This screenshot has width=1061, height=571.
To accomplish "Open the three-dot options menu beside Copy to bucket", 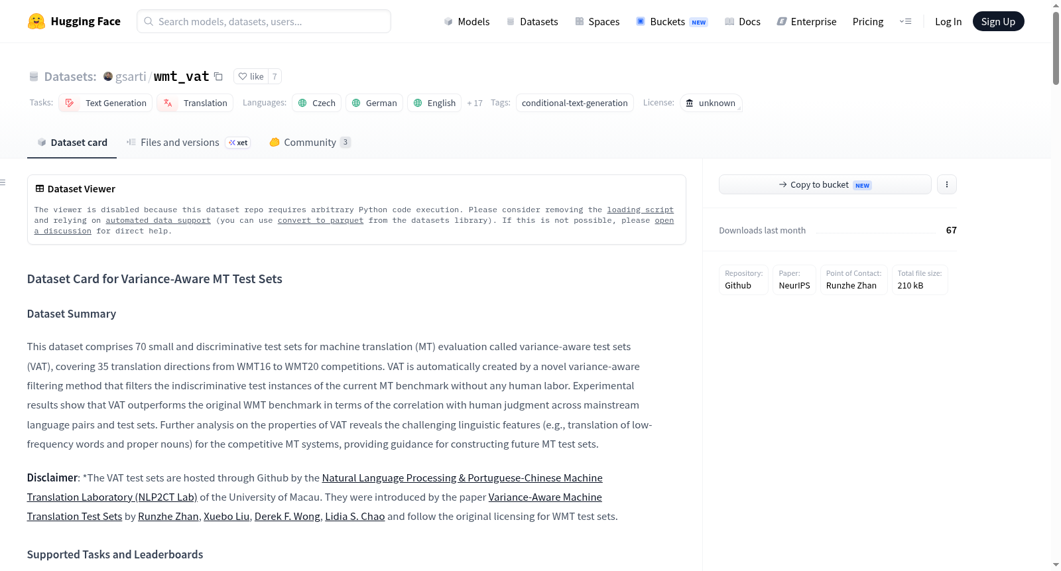I will [x=947, y=184].
